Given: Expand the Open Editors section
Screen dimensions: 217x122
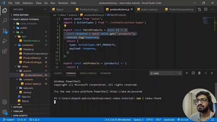Looking at the screenshot, I should tap(30, 15).
